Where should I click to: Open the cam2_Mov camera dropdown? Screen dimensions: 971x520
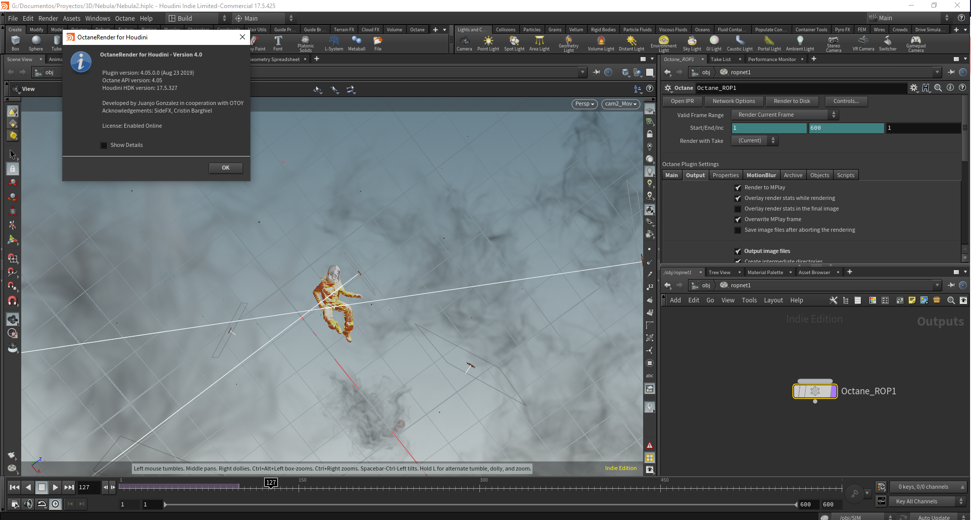tap(621, 104)
